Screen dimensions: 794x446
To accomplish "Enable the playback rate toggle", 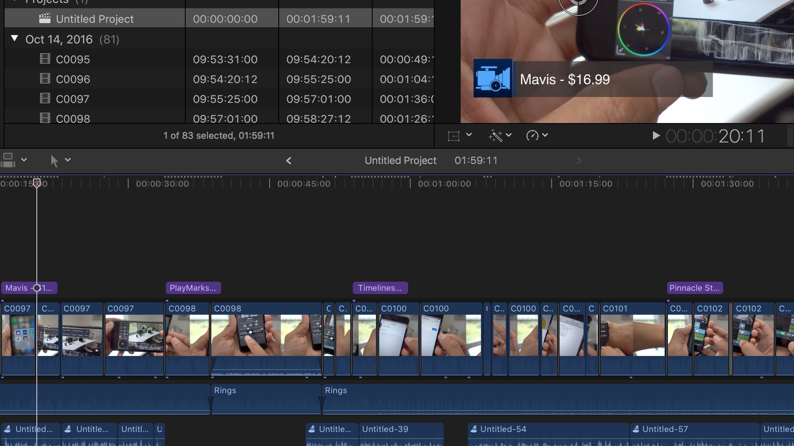I will coord(532,135).
